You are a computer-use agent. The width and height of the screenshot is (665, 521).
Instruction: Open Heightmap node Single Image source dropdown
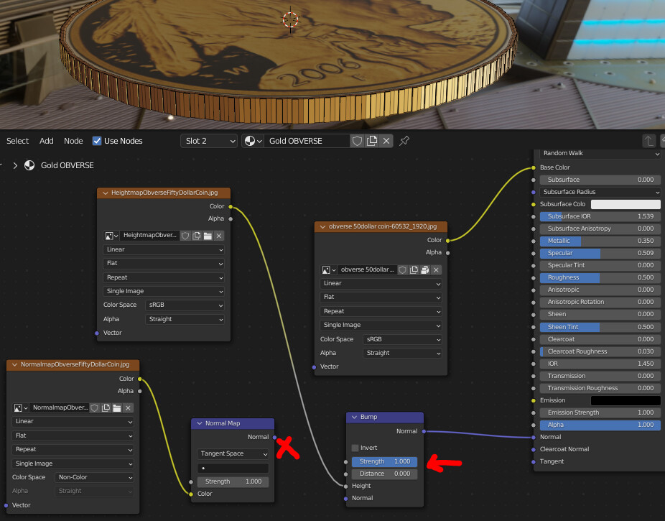tap(164, 291)
